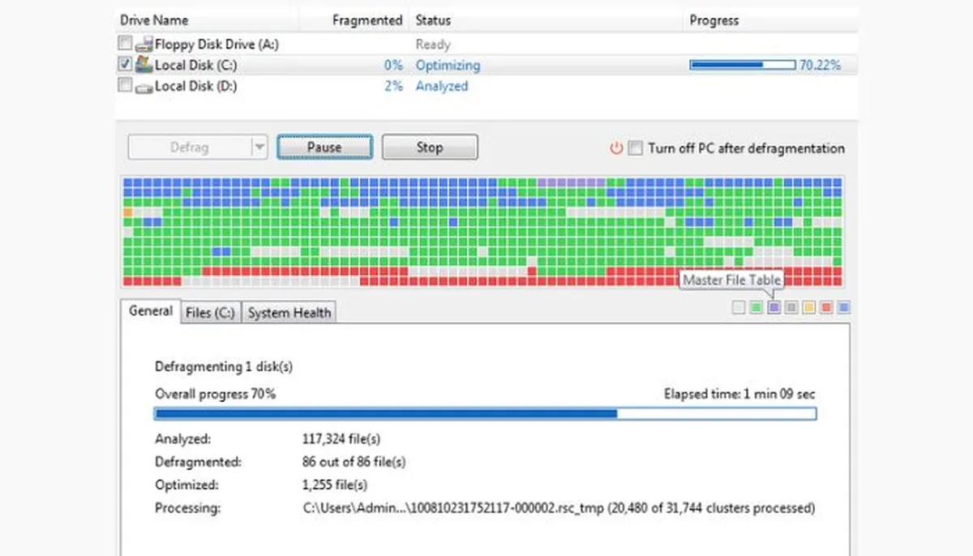The image size is (973, 556).
Task: Click the Overall progress bar
Action: coord(485,414)
